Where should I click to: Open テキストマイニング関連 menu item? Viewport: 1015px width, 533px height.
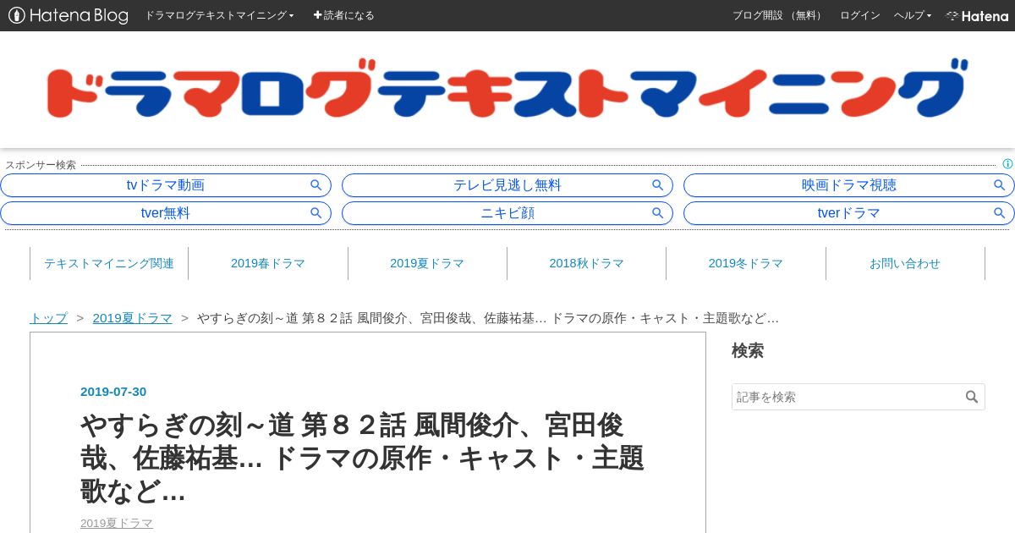point(109,263)
